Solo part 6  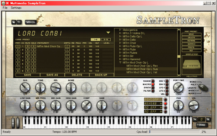pyautogui.click(x=34, y=64)
